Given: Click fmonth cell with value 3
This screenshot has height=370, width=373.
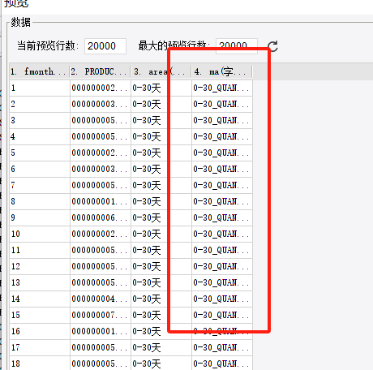Looking at the screenshot, I should pyautogui.click(x=40, y=120).
